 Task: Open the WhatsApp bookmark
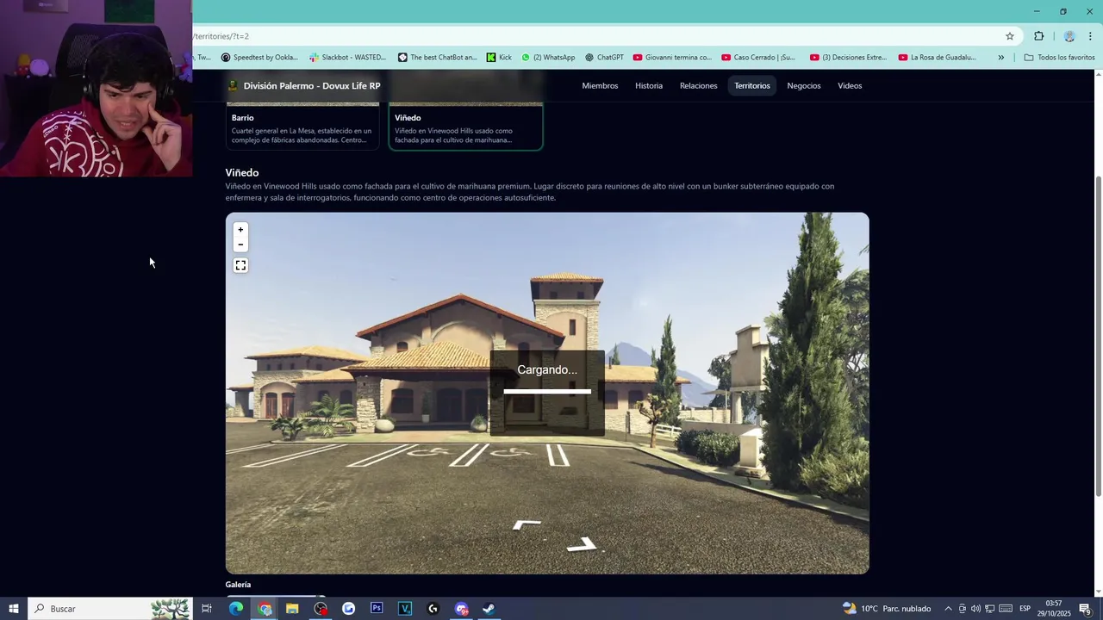pyautogui.click(x=548, y=58)
